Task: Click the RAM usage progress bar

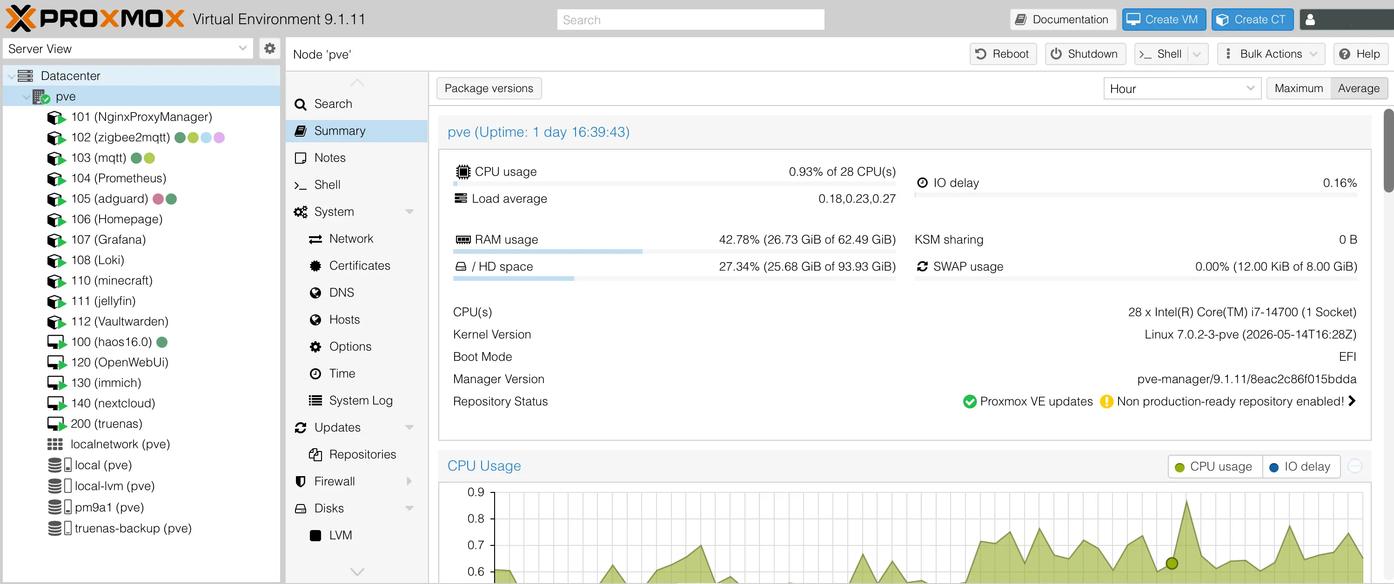Action: [x=674, y=252]
